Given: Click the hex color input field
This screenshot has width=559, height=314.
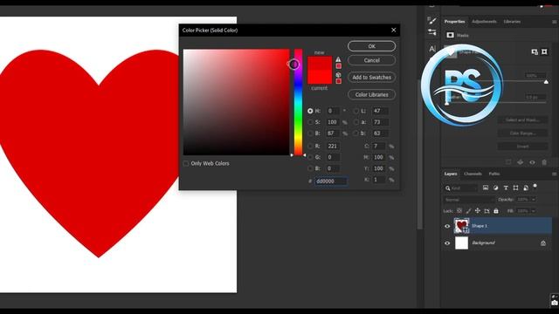Looking at the screenshot, I should [x=331, y=181].
